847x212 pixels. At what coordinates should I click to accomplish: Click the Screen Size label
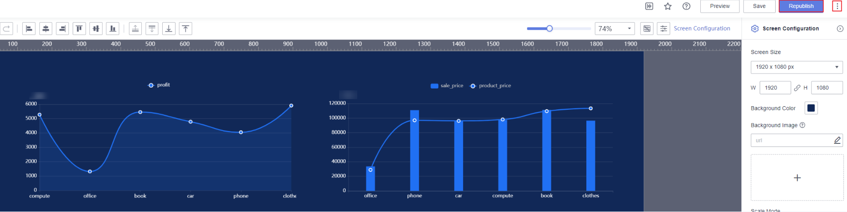coord(765,52)
